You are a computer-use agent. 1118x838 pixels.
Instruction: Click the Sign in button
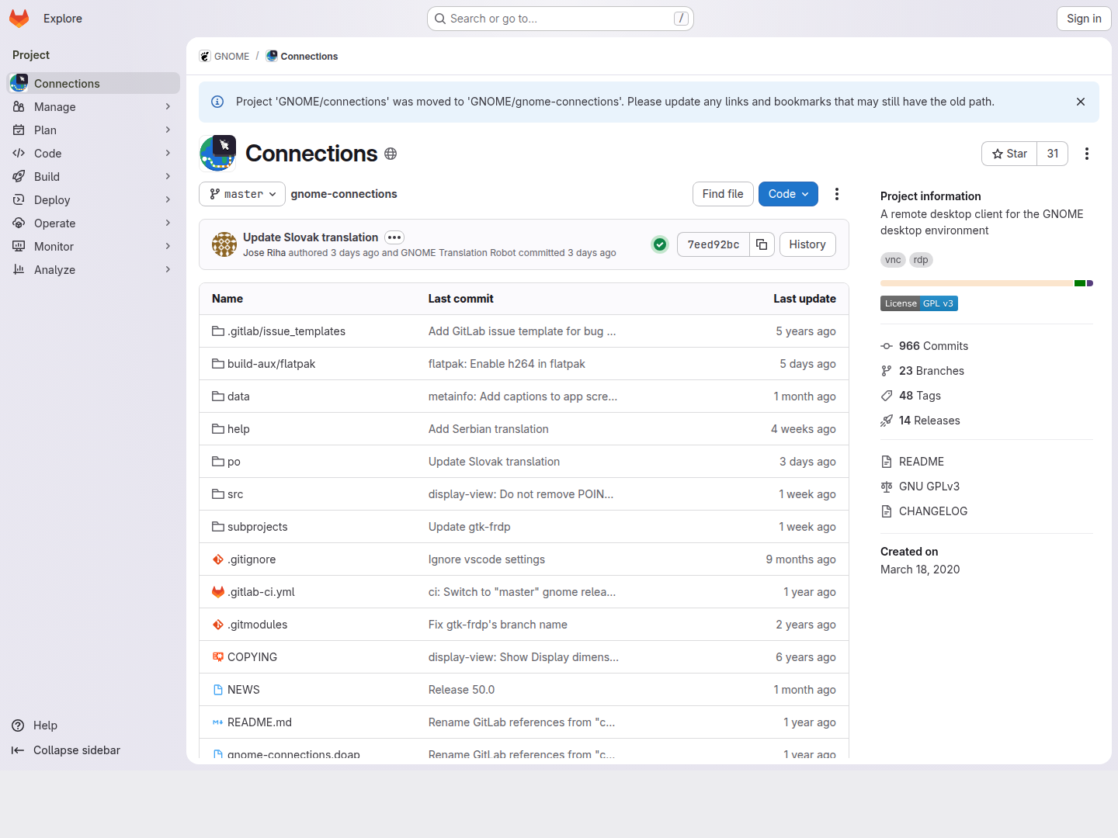1084,19
